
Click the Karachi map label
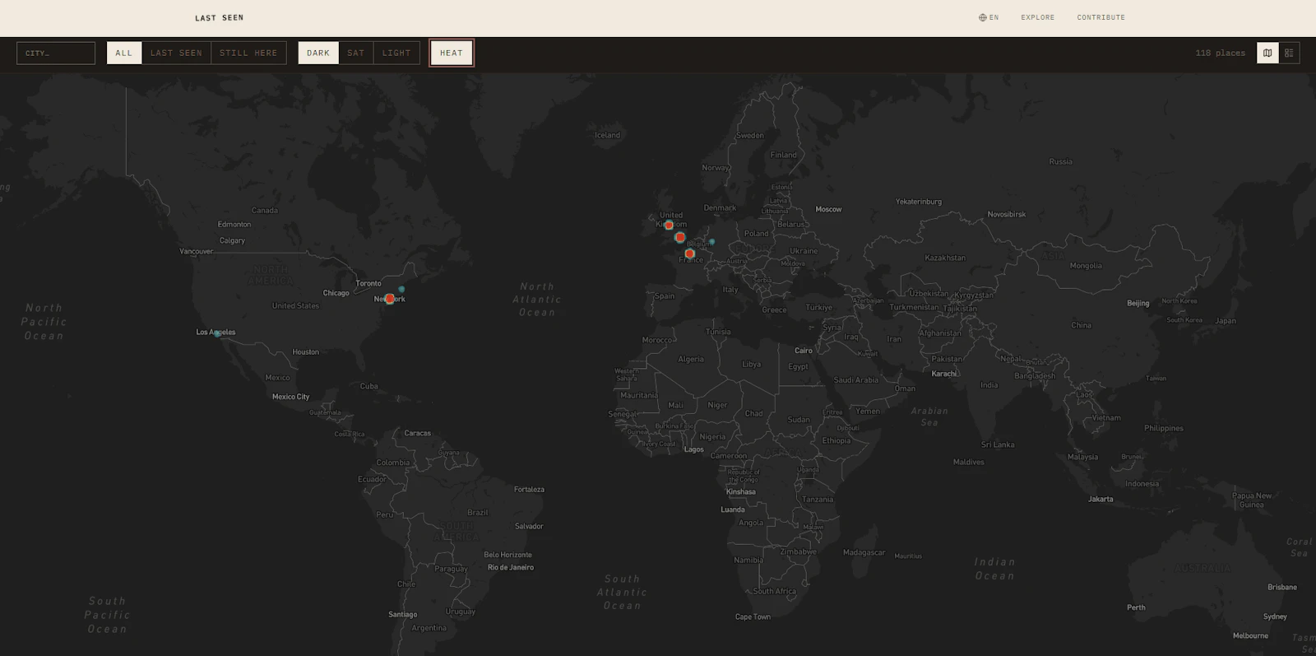tap(943, 374)
